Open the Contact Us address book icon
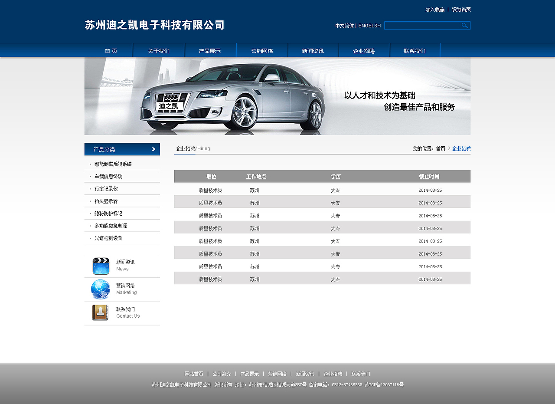 tap(101, 313)
